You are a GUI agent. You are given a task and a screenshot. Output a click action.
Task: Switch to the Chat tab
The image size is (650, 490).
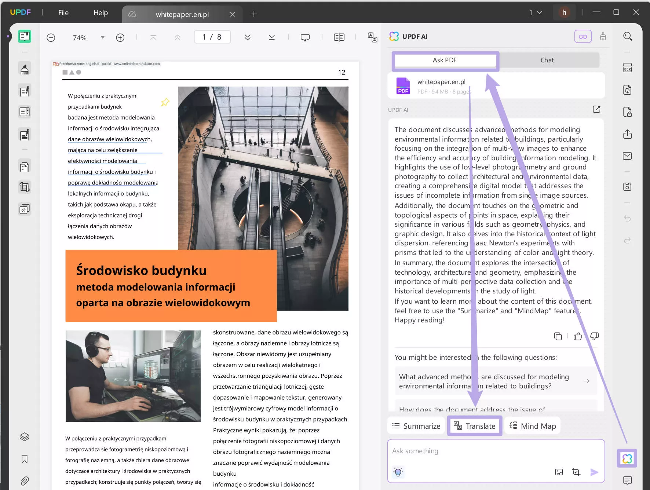pos(547,60)
